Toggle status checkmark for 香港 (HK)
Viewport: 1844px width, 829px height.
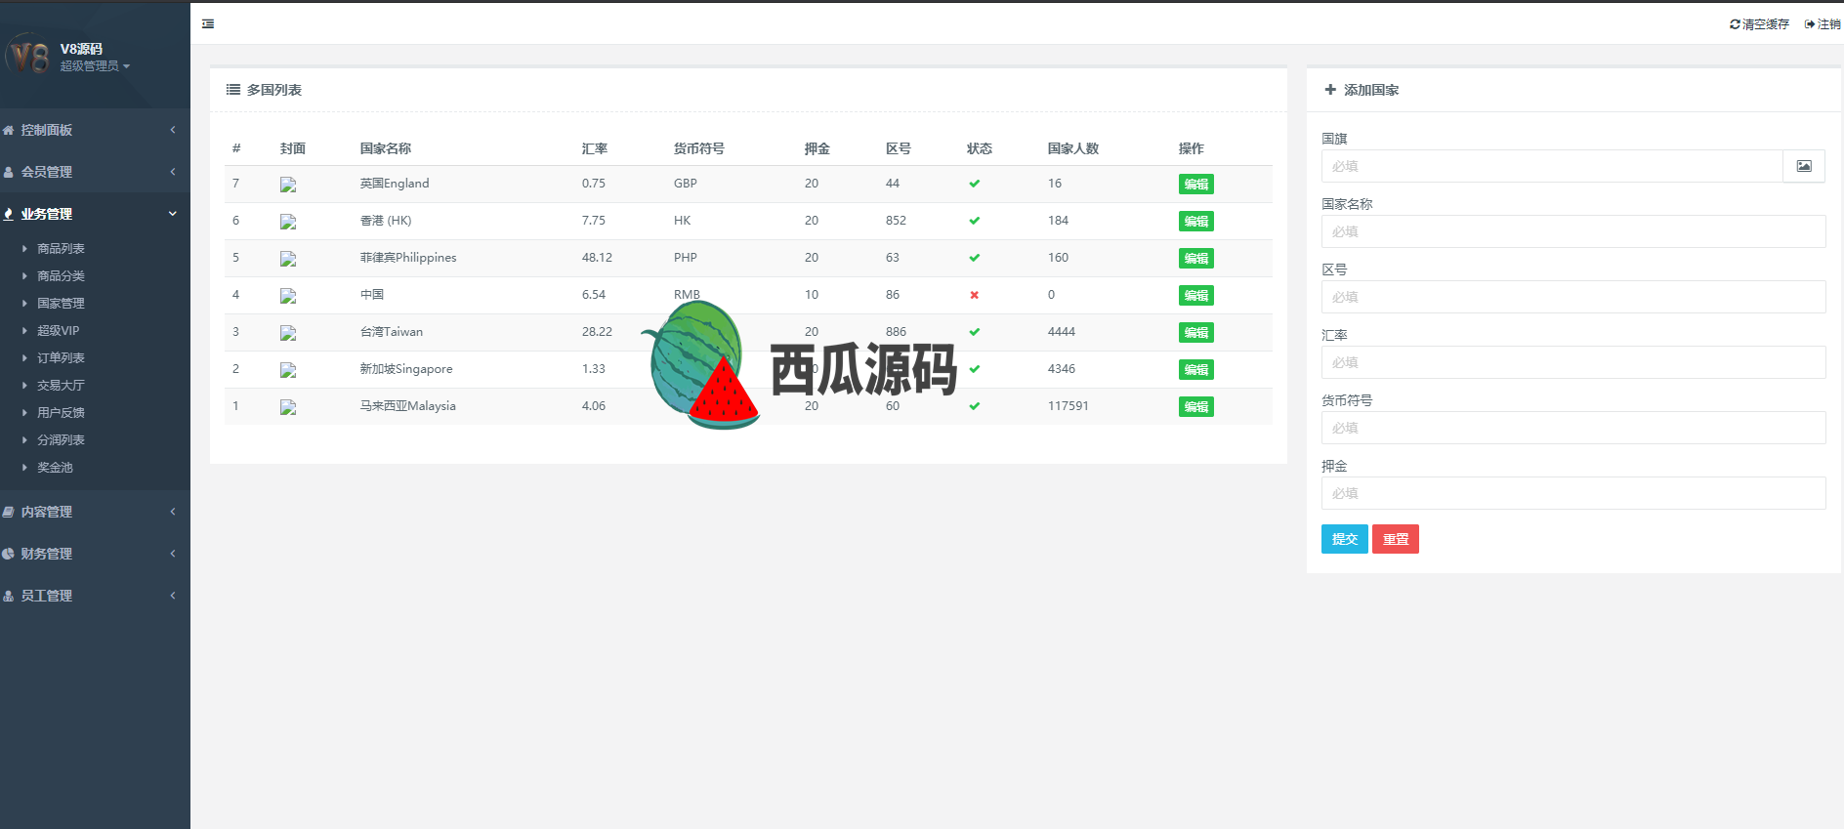click(x=974, y=221)
